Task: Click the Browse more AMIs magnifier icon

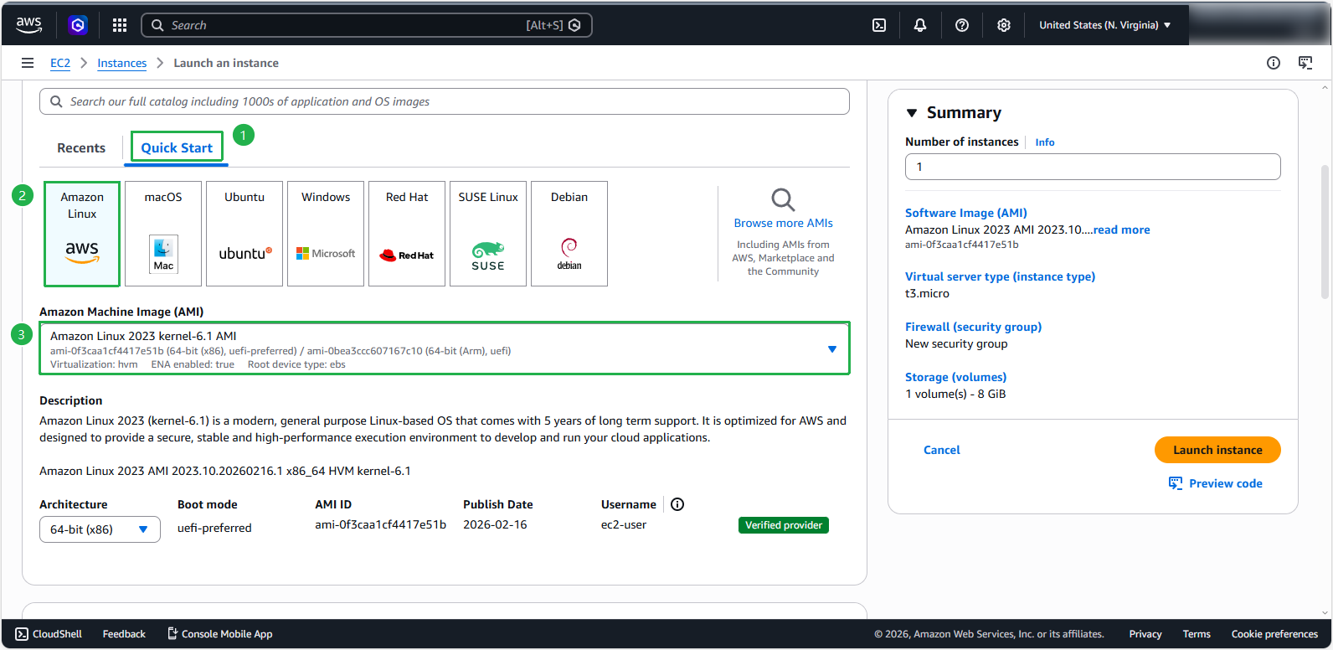Action: [783, 199]
